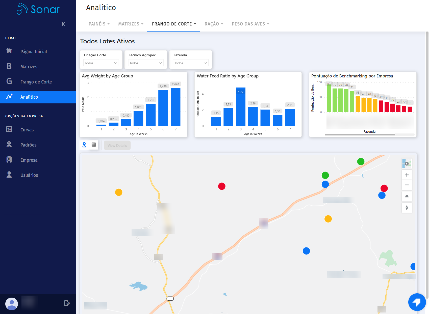Select the green 93 bar in benchmarking chart

tap(329, 98)
